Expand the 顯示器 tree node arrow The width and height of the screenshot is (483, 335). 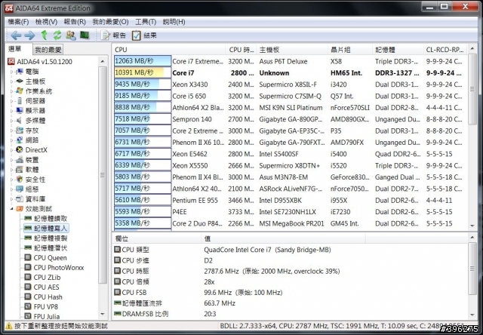12,111
